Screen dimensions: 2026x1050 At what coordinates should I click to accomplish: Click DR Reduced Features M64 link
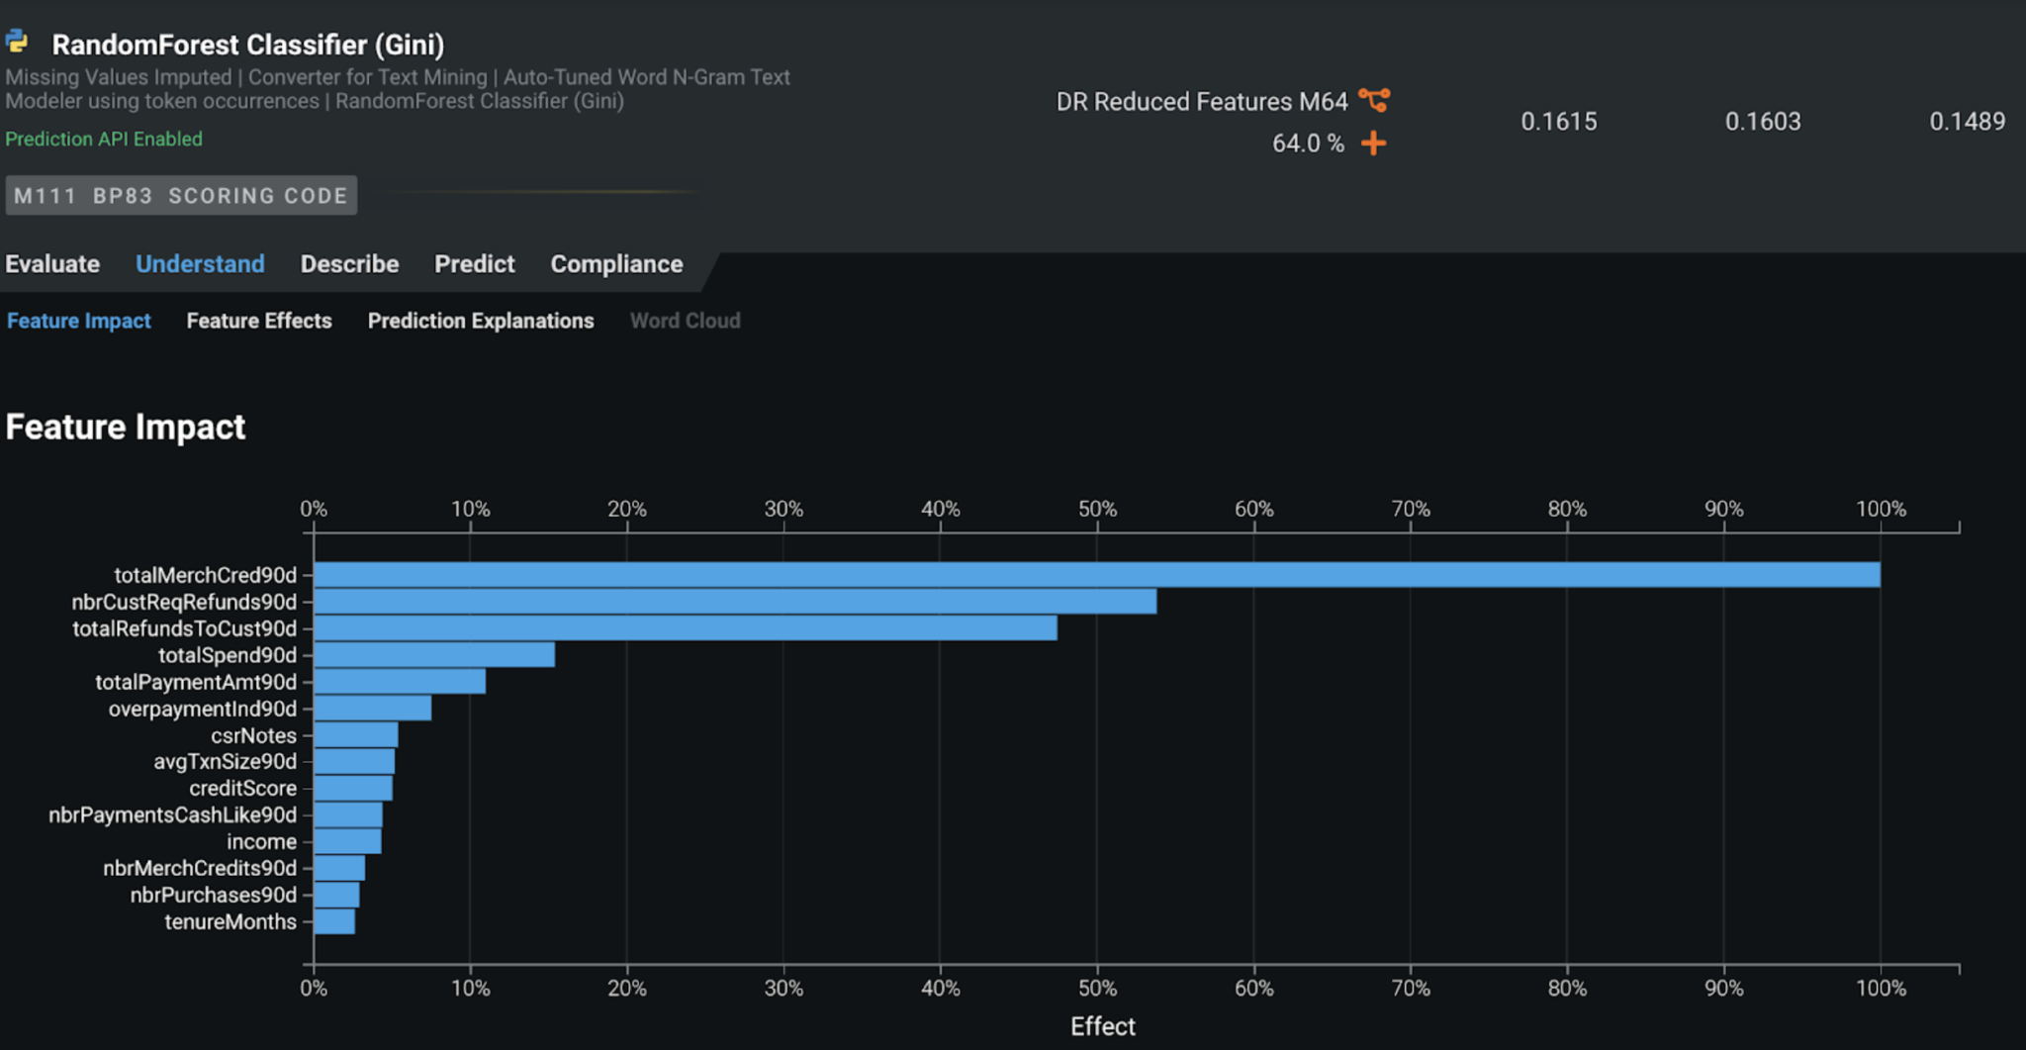[x=1201, y=102]
